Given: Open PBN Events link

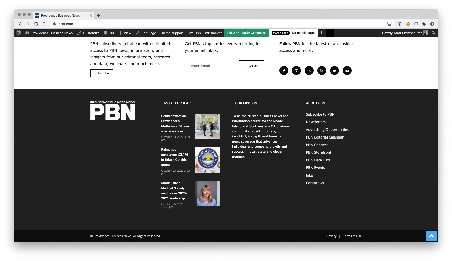Looking at the screenshot, I should click(316, 168).
